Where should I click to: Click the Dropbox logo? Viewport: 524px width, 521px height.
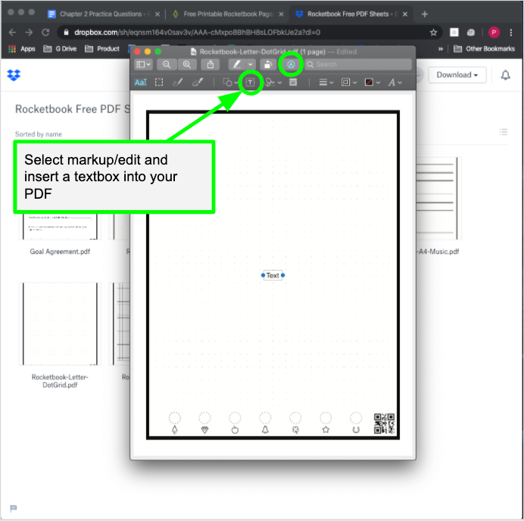(14, 75)
